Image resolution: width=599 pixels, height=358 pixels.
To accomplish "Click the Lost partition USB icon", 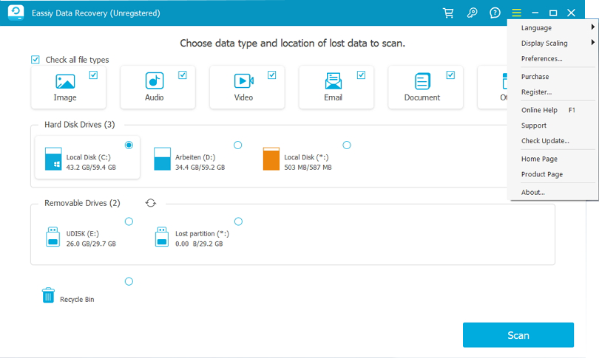I will pyautogui.click(x=162, y=237).
